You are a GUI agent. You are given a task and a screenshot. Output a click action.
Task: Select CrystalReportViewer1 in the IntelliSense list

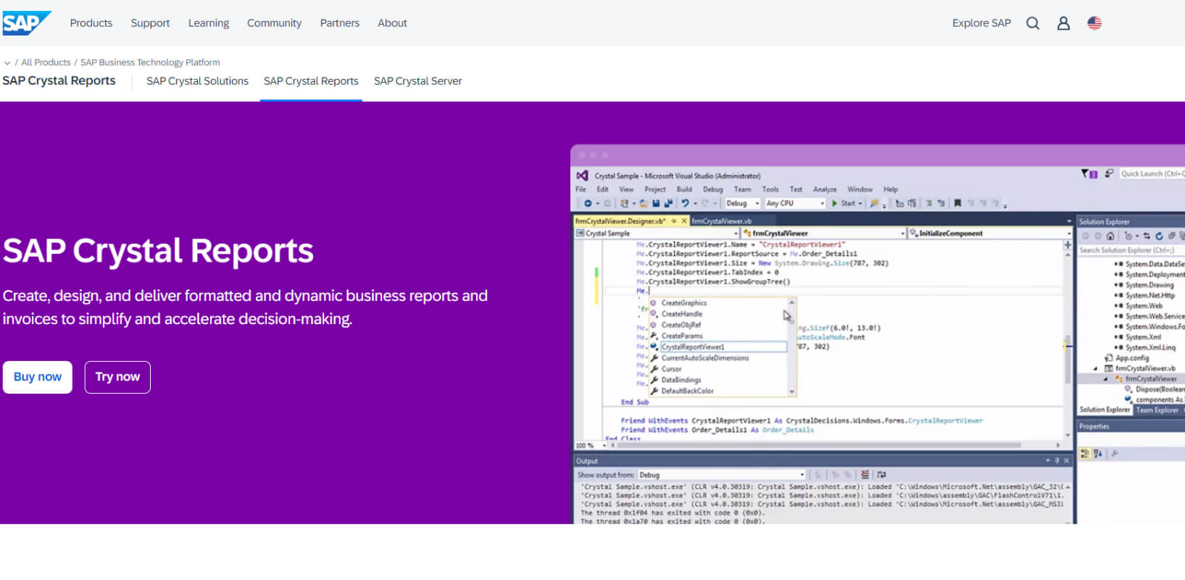723,347
